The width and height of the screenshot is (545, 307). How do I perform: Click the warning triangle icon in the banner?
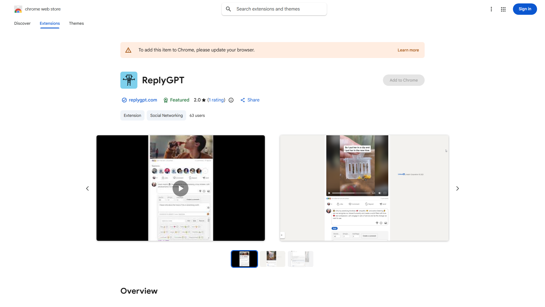click(128, 50)
